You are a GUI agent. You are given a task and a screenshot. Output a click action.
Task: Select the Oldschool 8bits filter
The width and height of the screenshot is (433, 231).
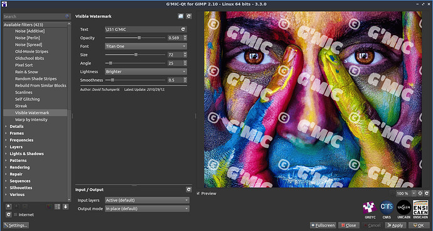coord(29,58)
